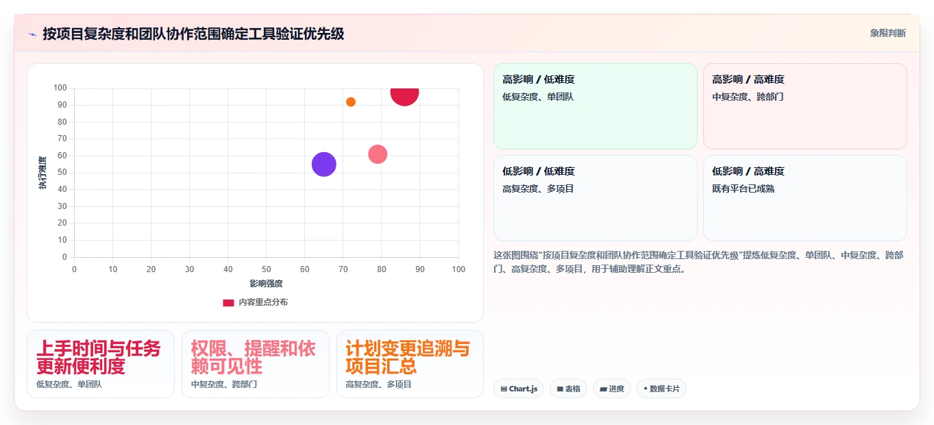Click the 内容重点分布 legend label
The width and height of the screenshot is (934, 425).
point(263,302)
